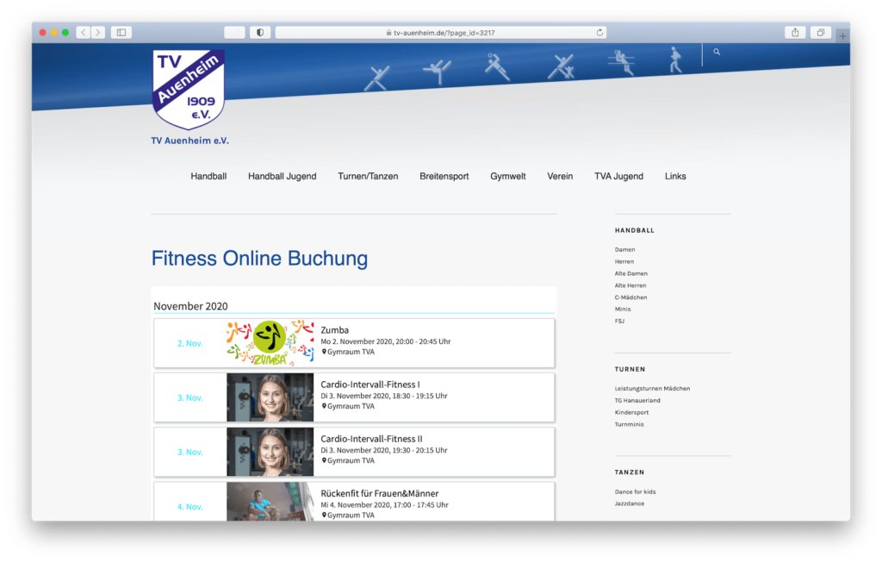Open the Cardio-Intervall-Fitness I event
This screenshot has width=882, height=563.
(370, 385)
